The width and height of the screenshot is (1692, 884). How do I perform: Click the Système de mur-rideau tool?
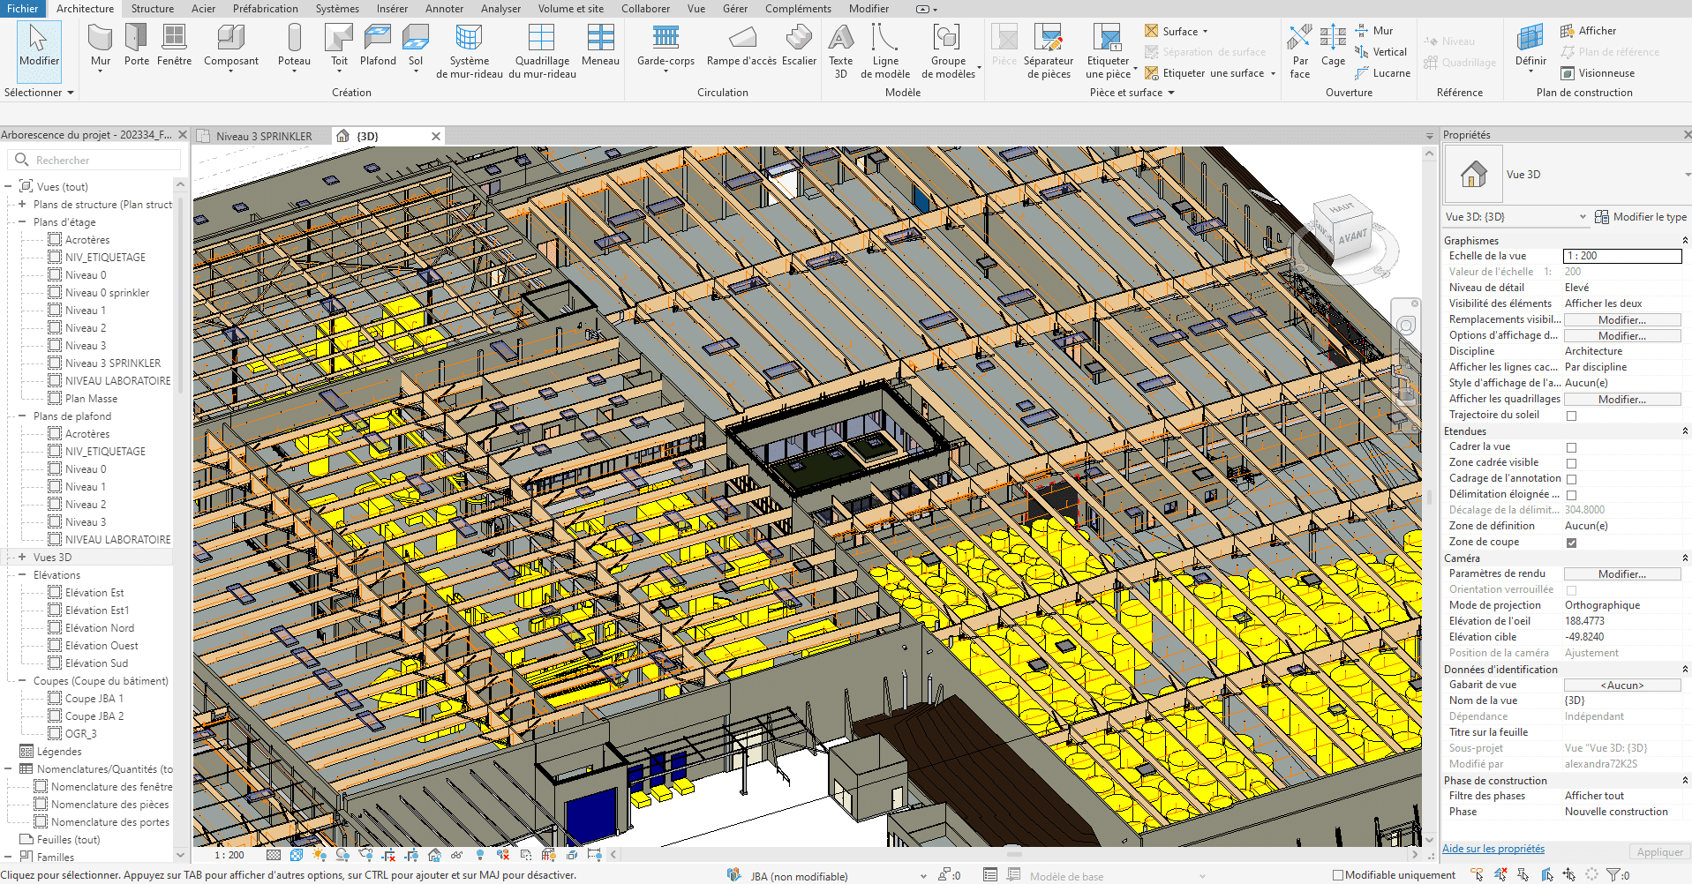point(469,51)
